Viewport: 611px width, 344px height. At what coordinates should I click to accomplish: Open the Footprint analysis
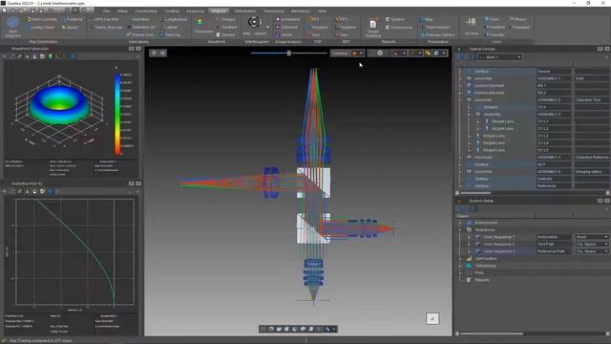(x=72, y=19)
